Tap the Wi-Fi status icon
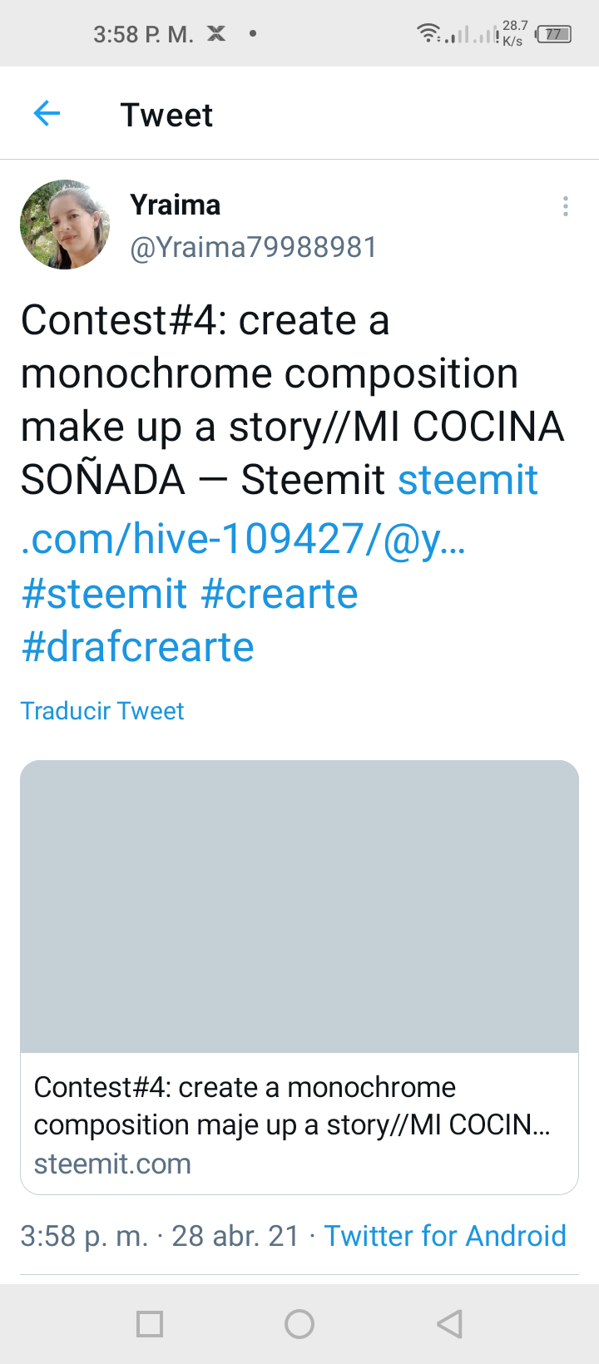Screen dimensions: 599x1364 [428, 33]
